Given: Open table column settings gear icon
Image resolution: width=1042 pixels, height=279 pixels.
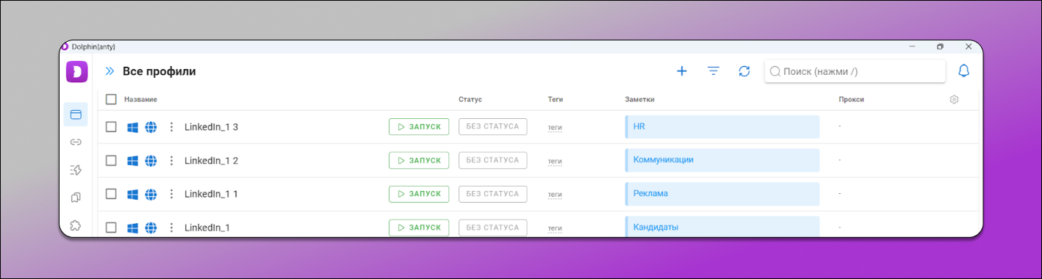Looking at the screenshot, I should click(x=955, y=99).
